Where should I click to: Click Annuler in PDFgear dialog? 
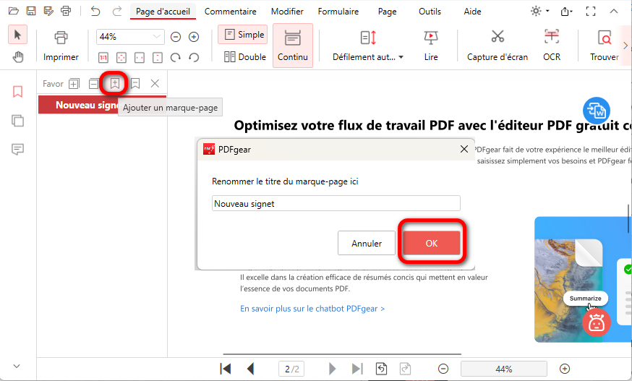coord(367,243)
